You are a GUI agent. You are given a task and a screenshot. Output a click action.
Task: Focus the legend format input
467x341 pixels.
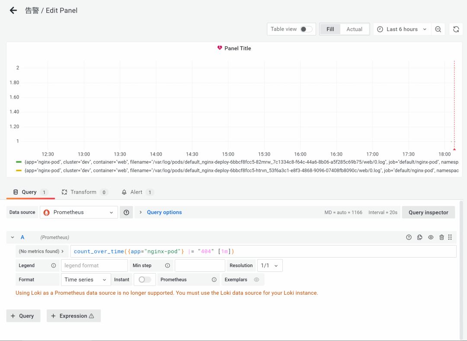click(94, 265)
